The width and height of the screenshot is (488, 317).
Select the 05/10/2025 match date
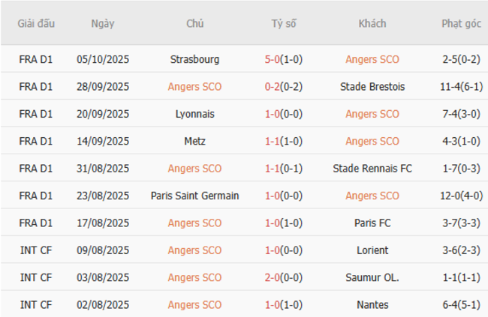coord(103,59)
